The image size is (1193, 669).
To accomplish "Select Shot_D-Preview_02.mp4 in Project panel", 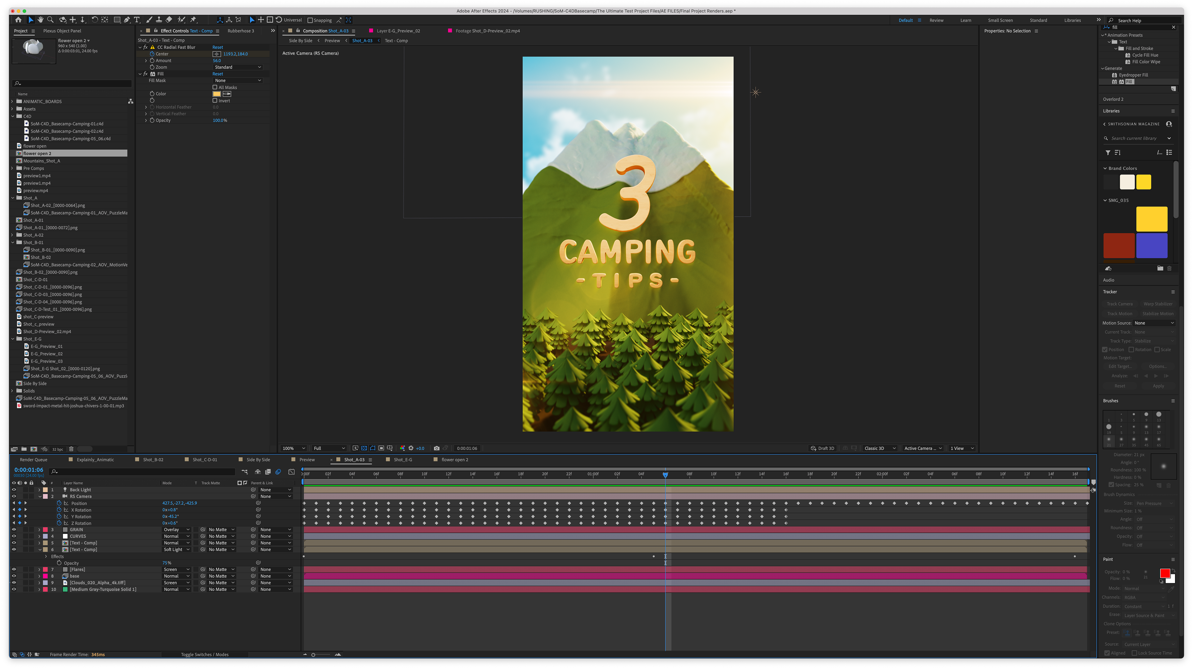I will tap(47, 331).
